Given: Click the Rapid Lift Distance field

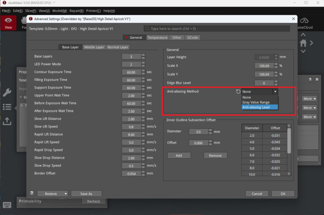Looking at the screenshot, I should [x=132, y=135].
